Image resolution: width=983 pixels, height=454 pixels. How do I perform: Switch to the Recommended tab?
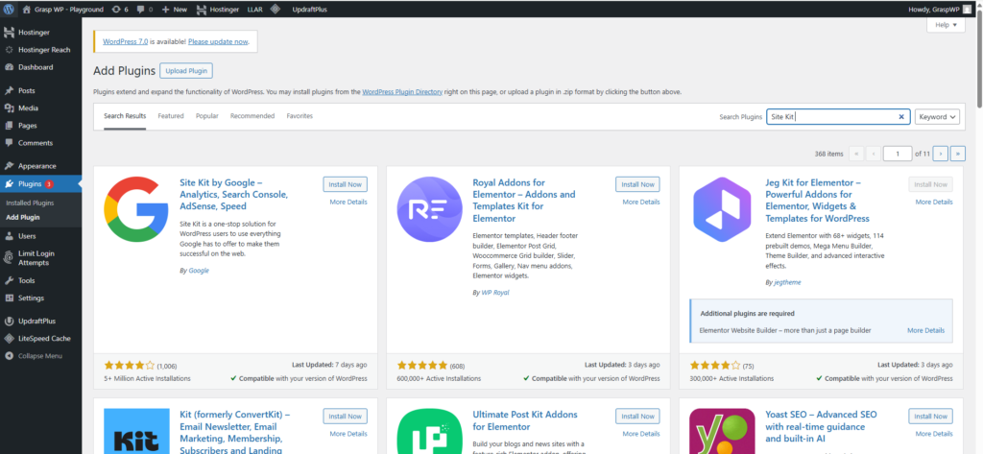click(x=252, y=116)
